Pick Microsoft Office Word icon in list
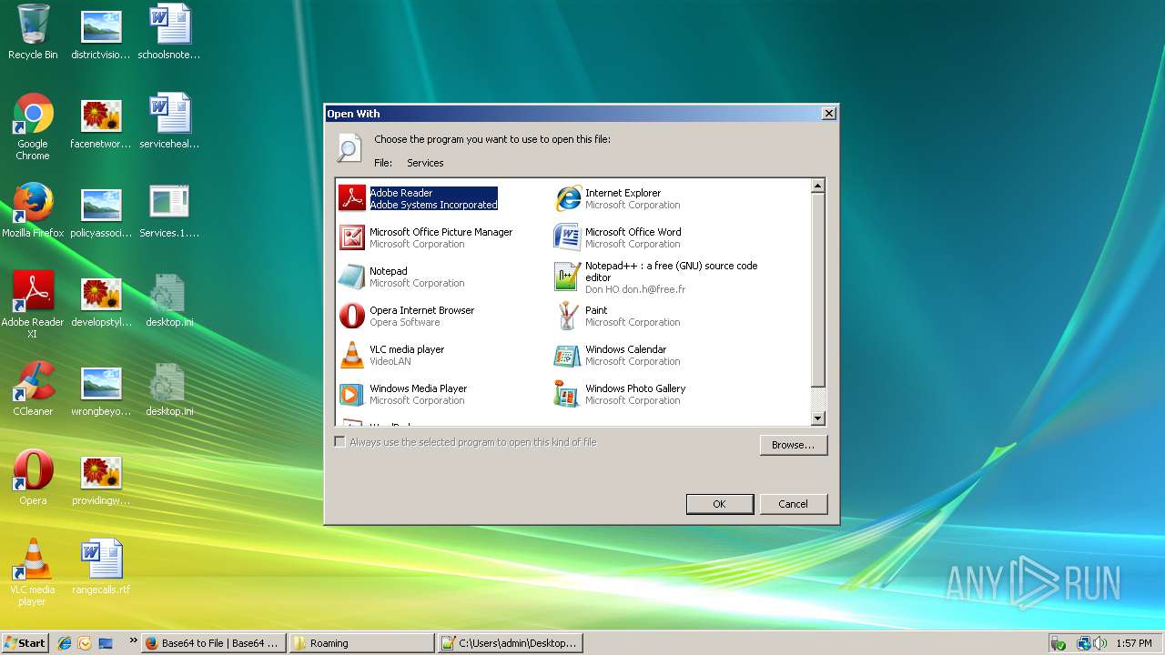 568,237
